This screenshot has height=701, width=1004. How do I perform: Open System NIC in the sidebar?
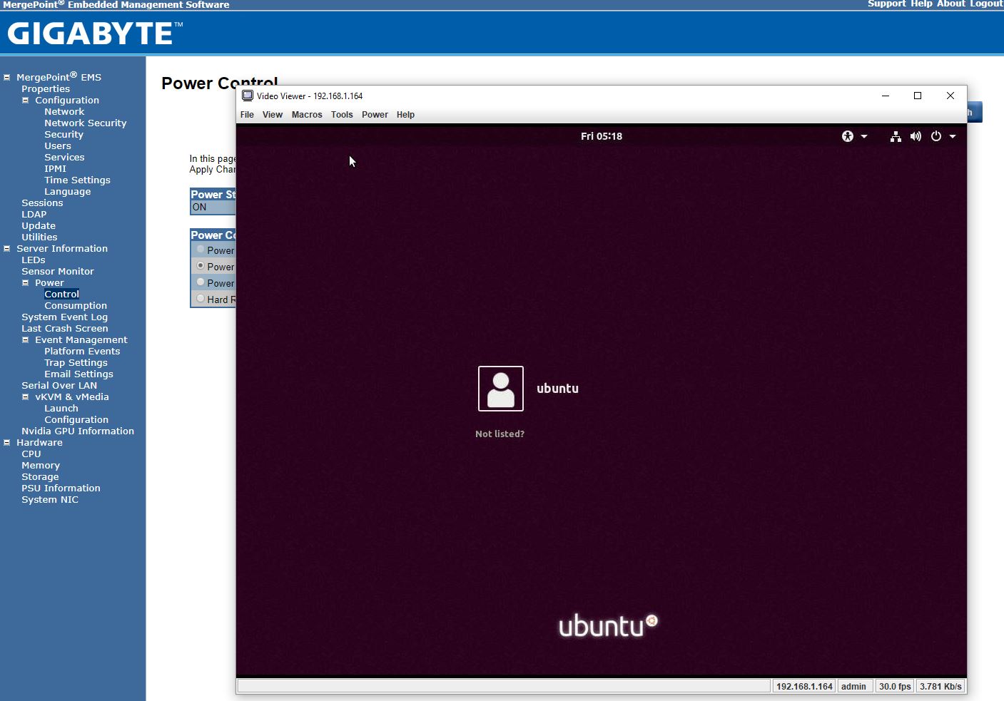click(50, 500)
